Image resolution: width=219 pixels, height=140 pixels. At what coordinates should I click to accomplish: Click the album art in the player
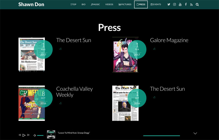pyautogui.click(x=51, y=134)
